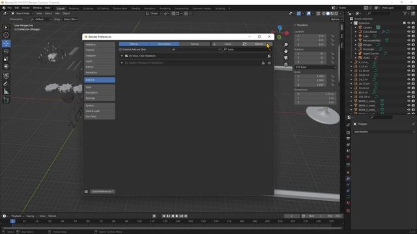Expand the disabled System add-on row
Viewport: 417px width, 234px height.
pyautogui.click(x=122, y=63)
